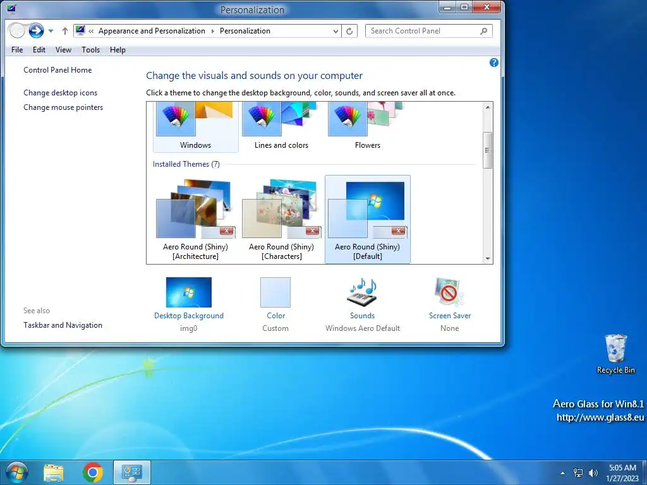Click the network tray icon
This screenshot has height=485, width=647.
tap(578, 473)
